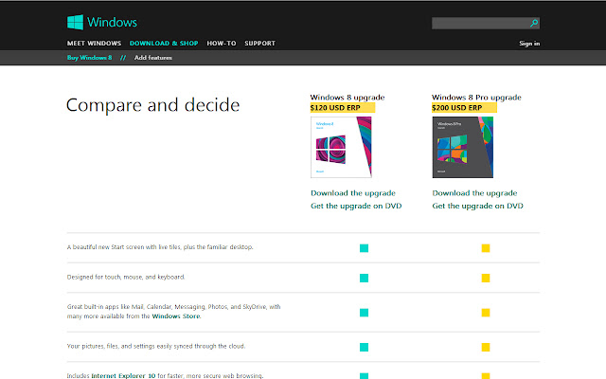Click the teal square in touch, mouse, keyboard row

click(x=364, y=278)
